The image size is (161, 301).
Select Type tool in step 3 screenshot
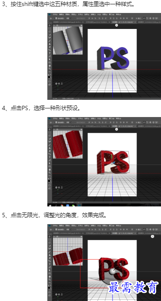pos(50,53)
